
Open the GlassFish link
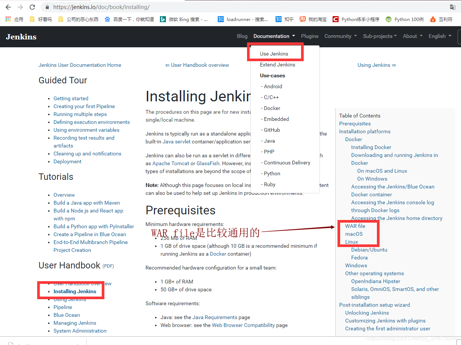[208, 163]
